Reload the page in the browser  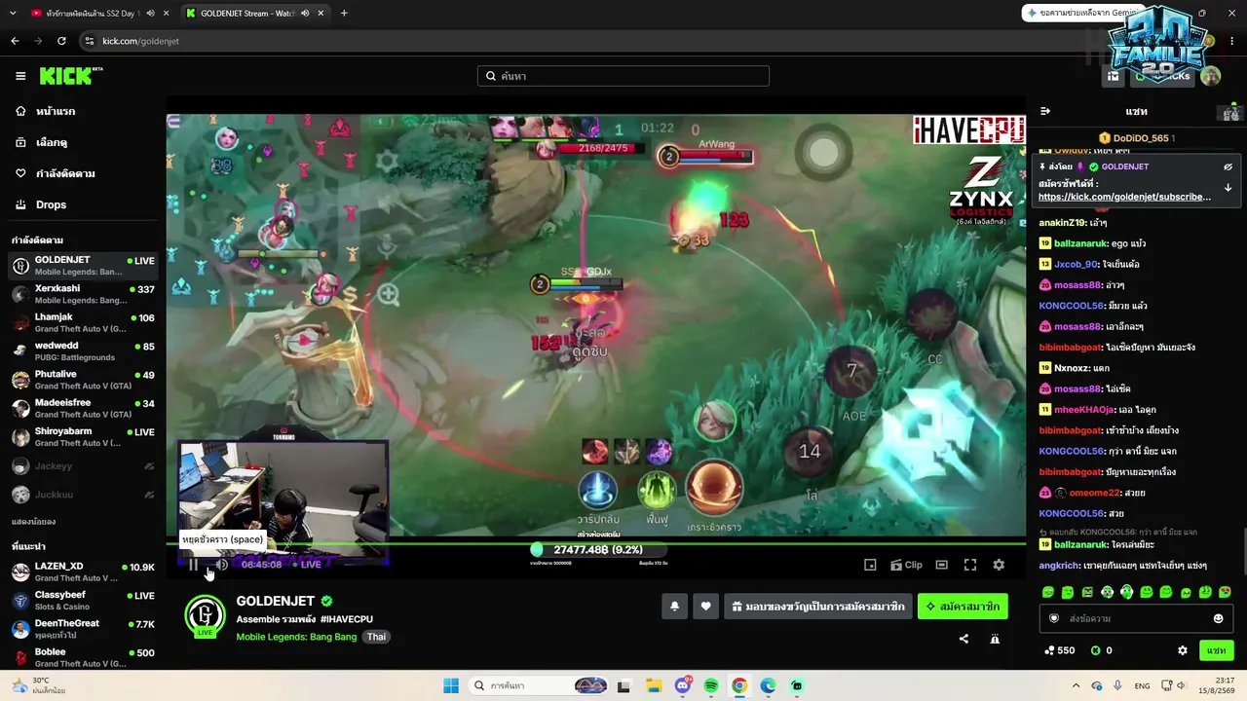61,41
